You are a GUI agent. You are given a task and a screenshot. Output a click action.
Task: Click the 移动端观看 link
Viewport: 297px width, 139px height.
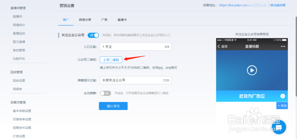(x=278, y=5)
